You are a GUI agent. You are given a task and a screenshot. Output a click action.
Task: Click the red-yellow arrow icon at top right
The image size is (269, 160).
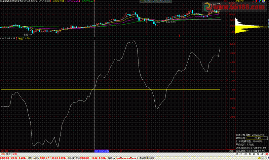[257, 1]
